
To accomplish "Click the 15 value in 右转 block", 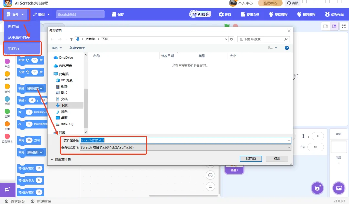I will pos(35,60).
